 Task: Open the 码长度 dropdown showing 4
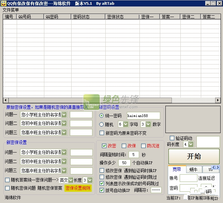tap(191, 145)
